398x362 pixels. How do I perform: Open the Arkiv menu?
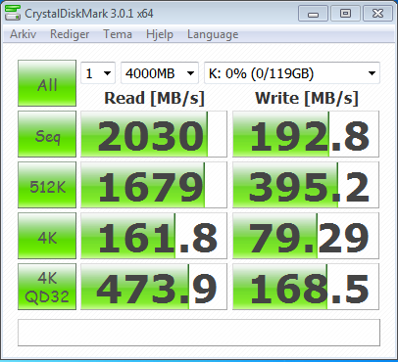[23, 34]
